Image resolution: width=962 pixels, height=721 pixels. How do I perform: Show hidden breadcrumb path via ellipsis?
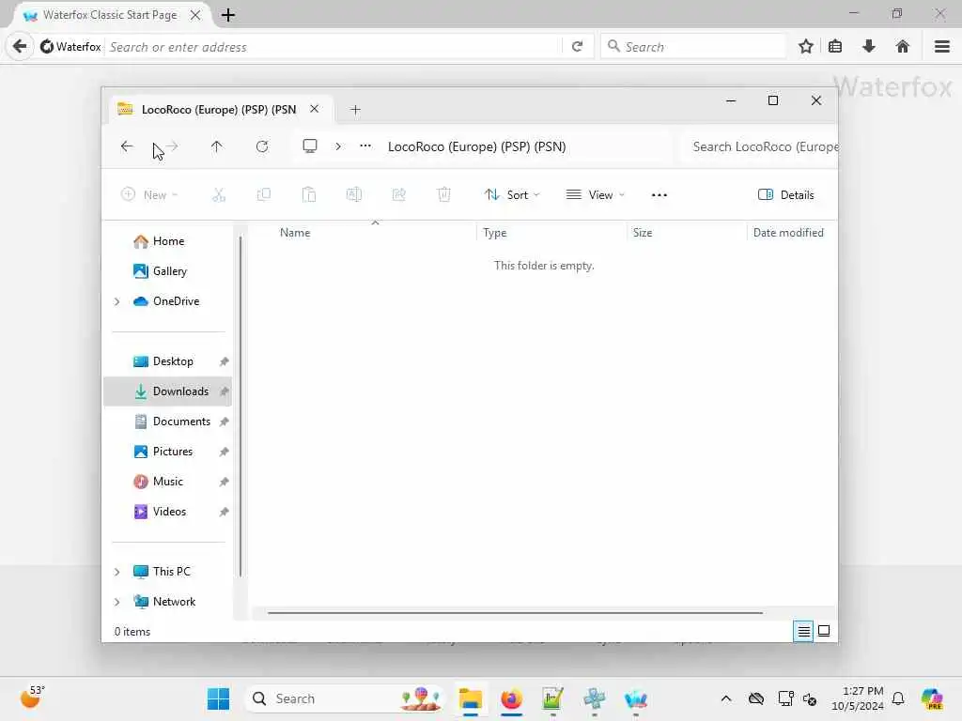[x=365, y=146]
